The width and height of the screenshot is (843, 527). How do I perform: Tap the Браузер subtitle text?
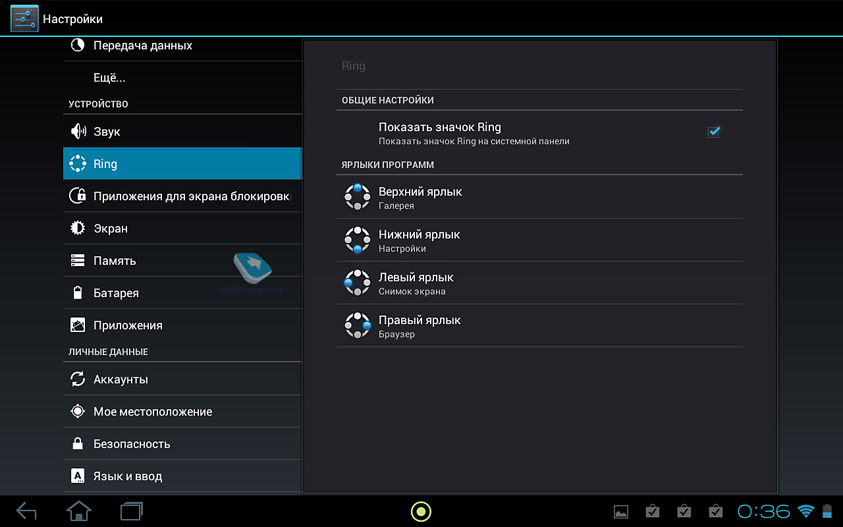point(396,334)
